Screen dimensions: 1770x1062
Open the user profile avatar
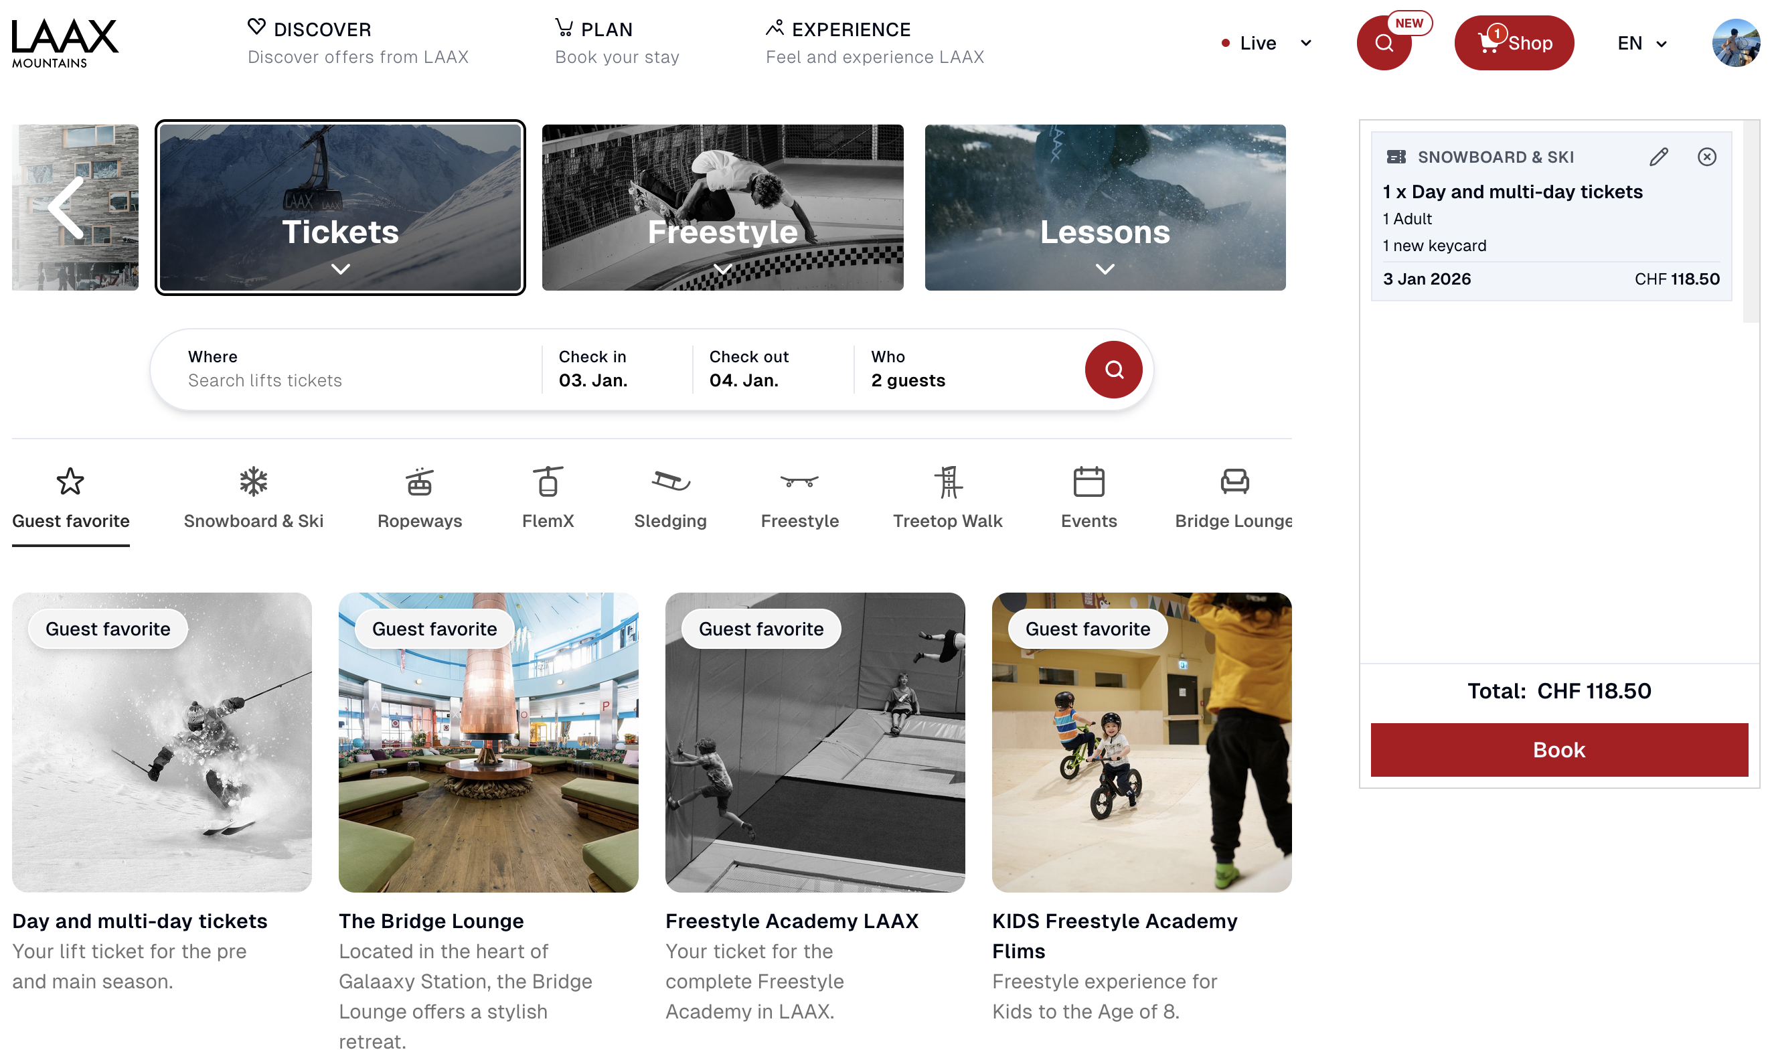[1735, 43]
